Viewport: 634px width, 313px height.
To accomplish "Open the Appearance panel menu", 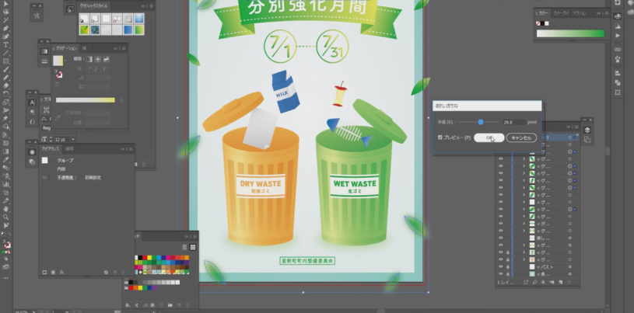I will point(131,149).
